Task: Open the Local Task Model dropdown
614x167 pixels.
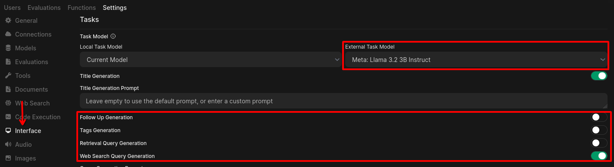Action: click(x=211, y=60)
